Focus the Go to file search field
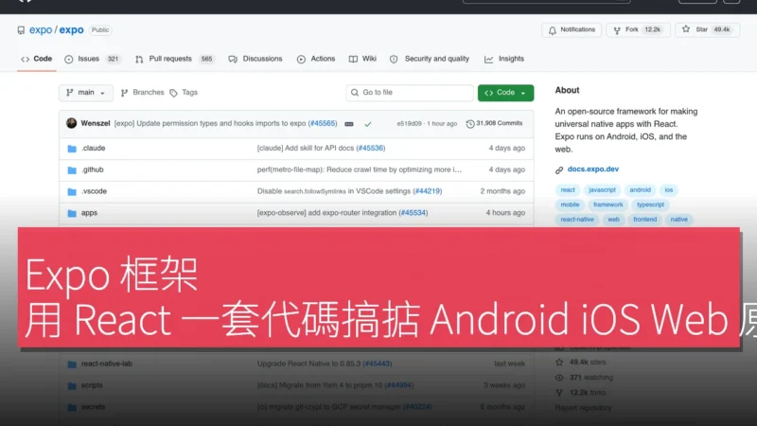Viewport: 757px width, 426px height. [x=410, y=93]
